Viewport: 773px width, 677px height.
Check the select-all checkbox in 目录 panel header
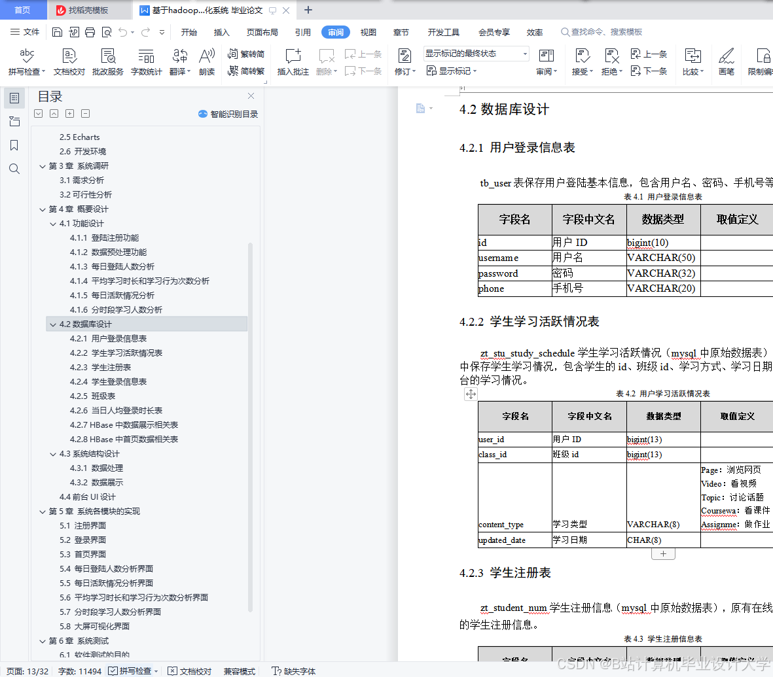coord(37,113)
